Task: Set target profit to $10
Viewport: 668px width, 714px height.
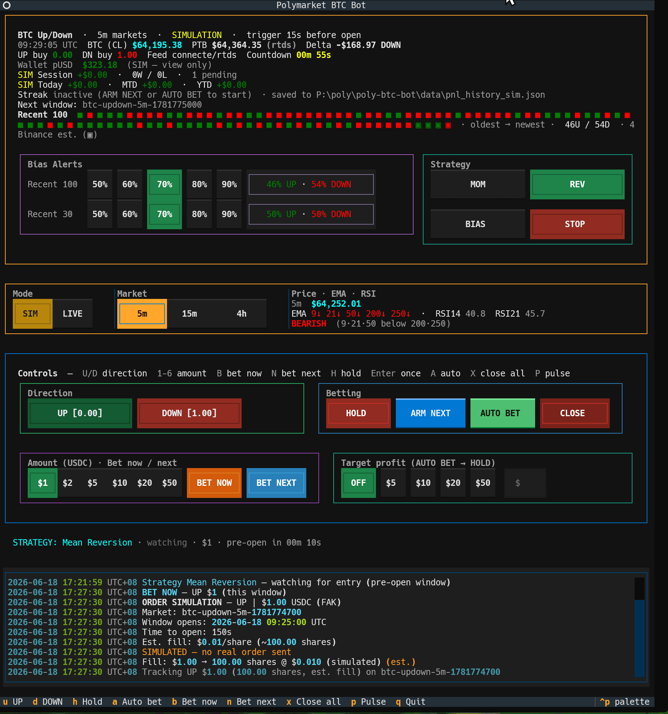Action: pyautogui.click(x=423, y=483)
